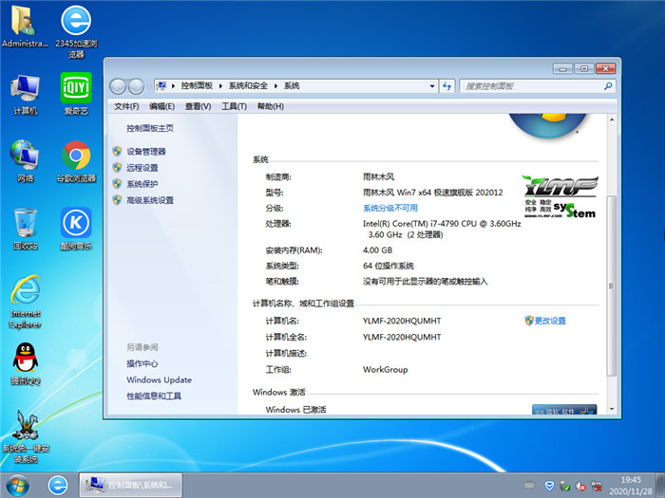This screenshot has height=498, width=665.
Task: Open Internet Explorer from the taskbar
Action: 58,485
